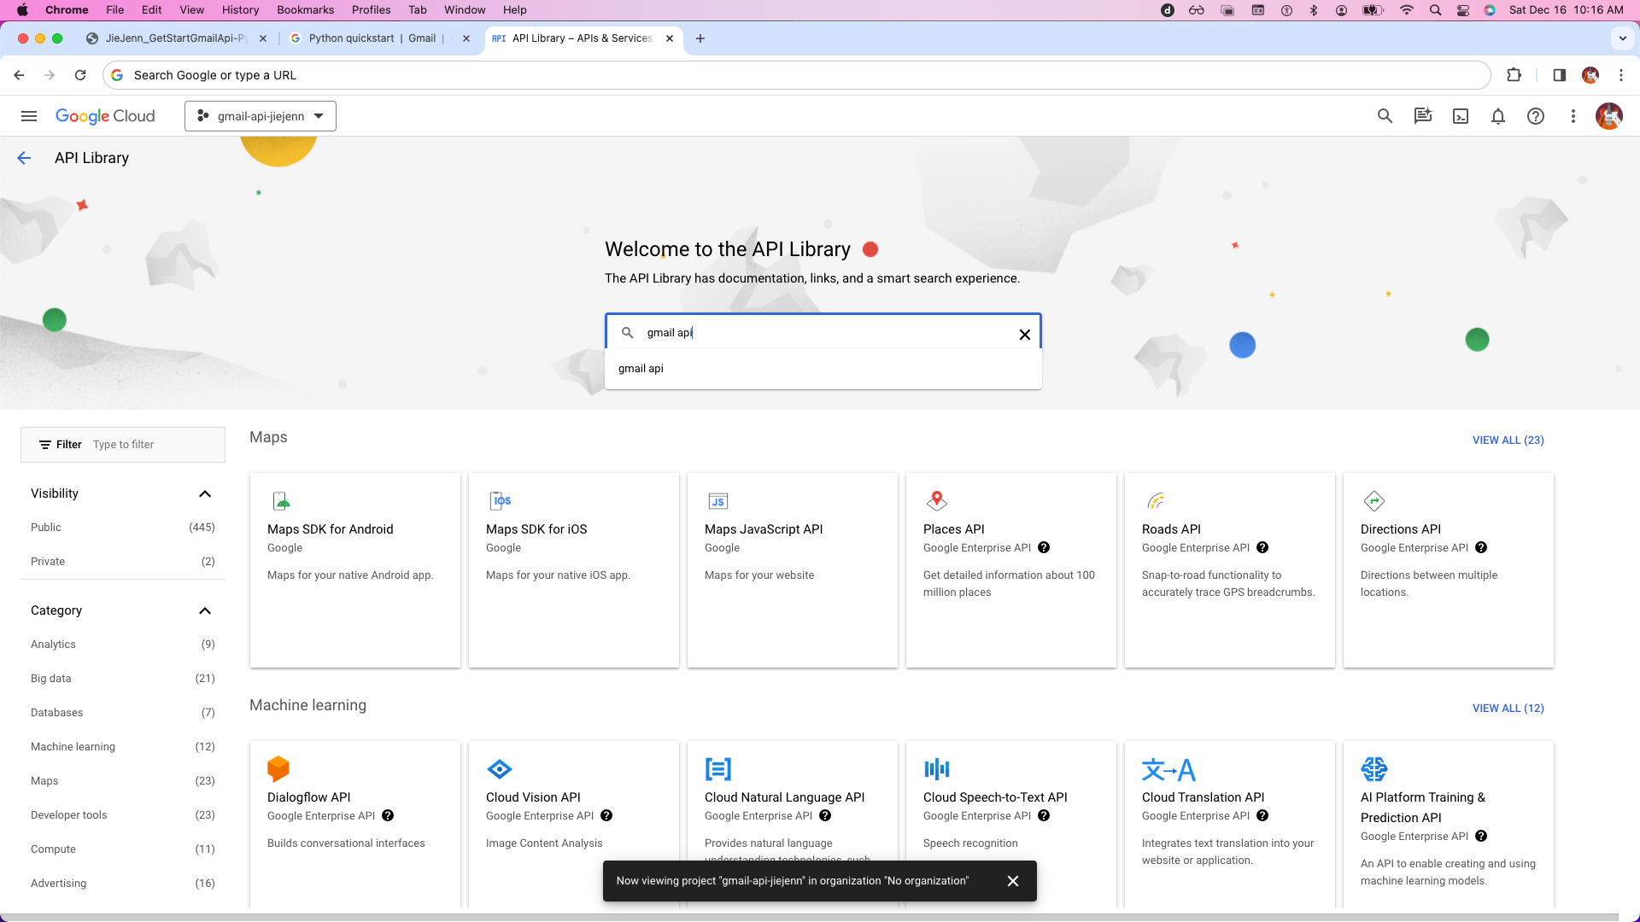Screen dimensions: 1640x922
Task: Click the Google Cloud logo
Action: (x=105, y=116)
